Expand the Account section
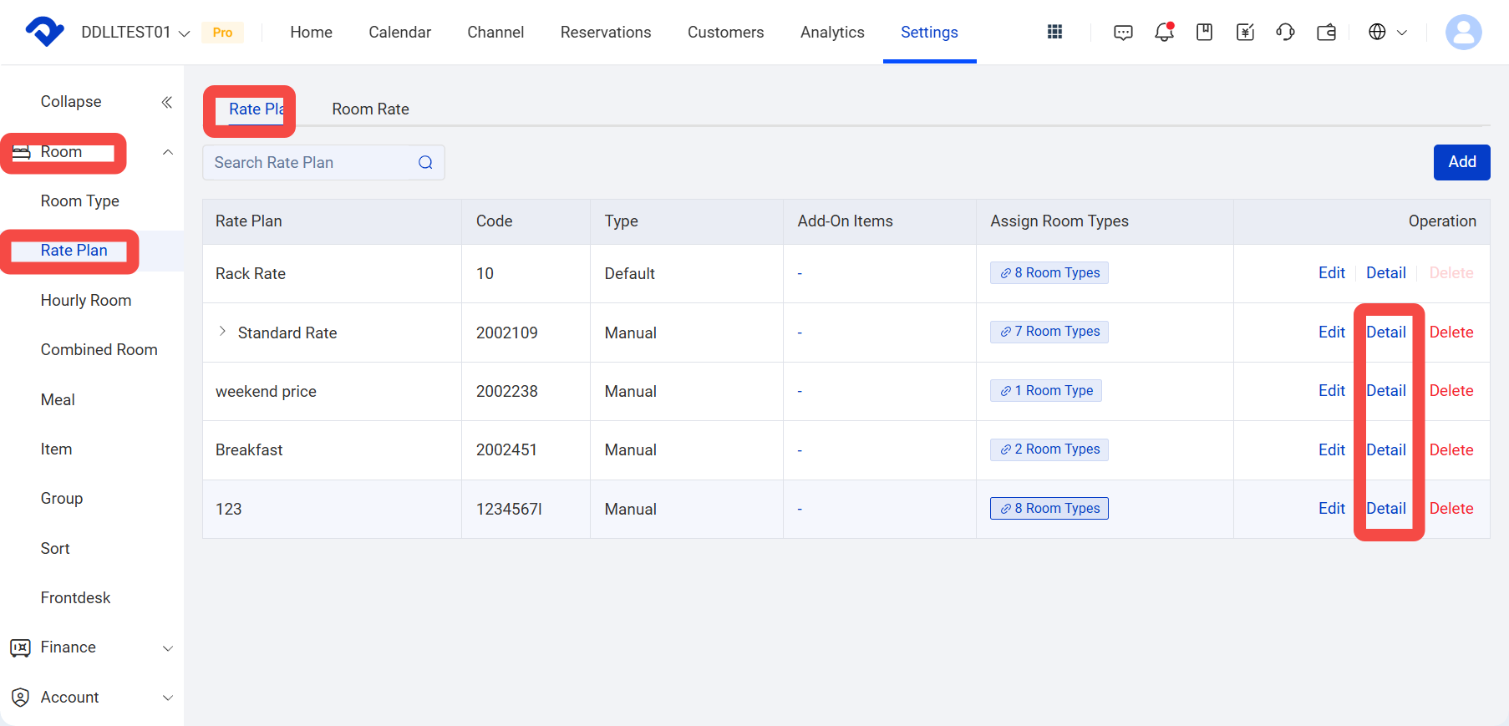Image resolution: width=1509 pixels, height=726 pixels. 168,698
